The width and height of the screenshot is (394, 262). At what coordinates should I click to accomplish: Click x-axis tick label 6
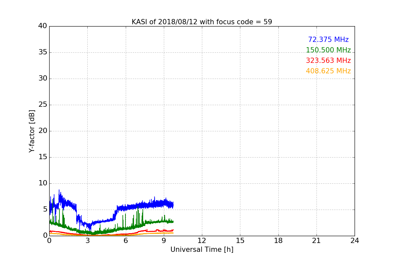pyautogui.click(x=125, y=241)
